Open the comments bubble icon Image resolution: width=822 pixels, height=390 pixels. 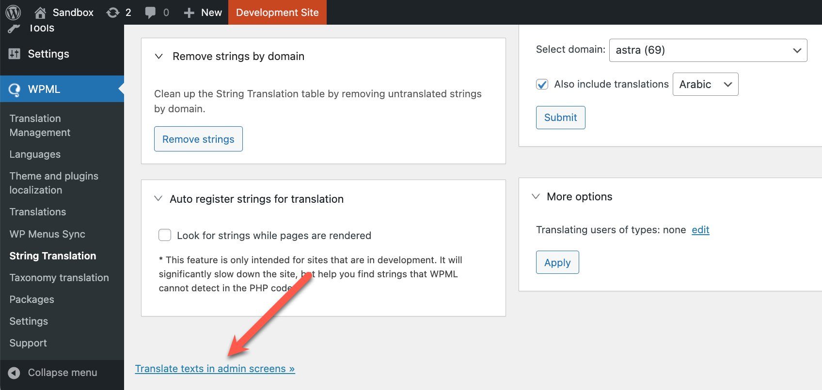150,13
